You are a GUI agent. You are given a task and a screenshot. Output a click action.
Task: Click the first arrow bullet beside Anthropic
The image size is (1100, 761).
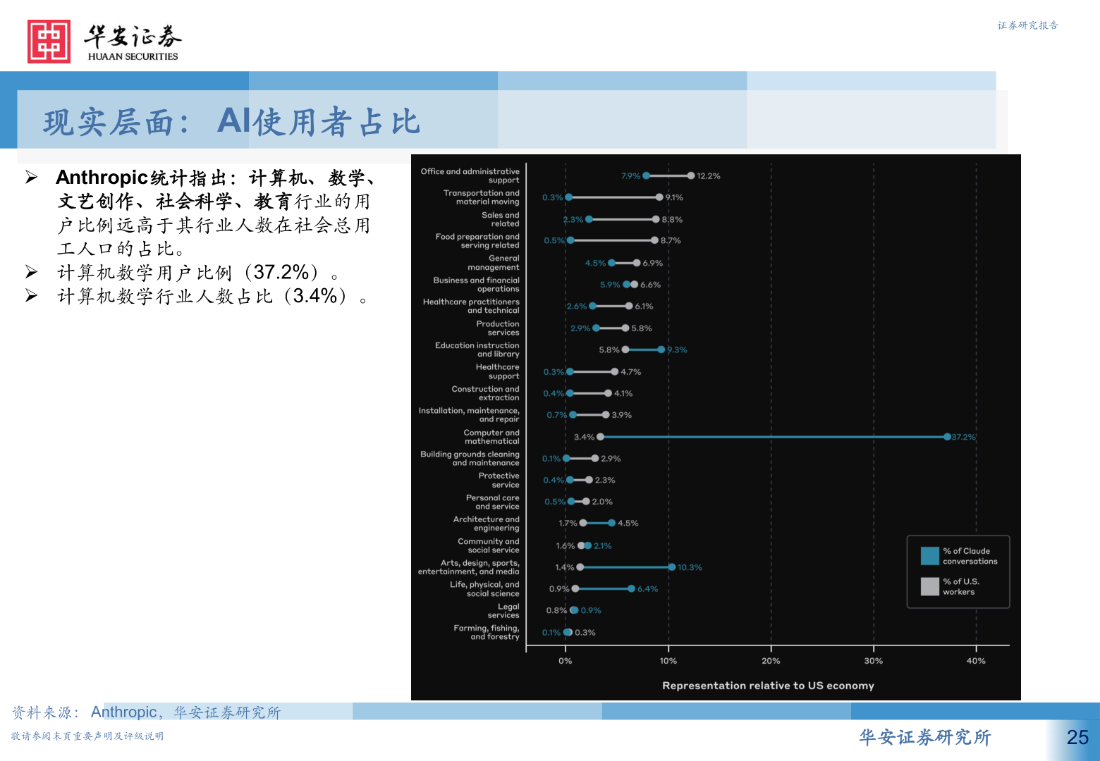32,177
